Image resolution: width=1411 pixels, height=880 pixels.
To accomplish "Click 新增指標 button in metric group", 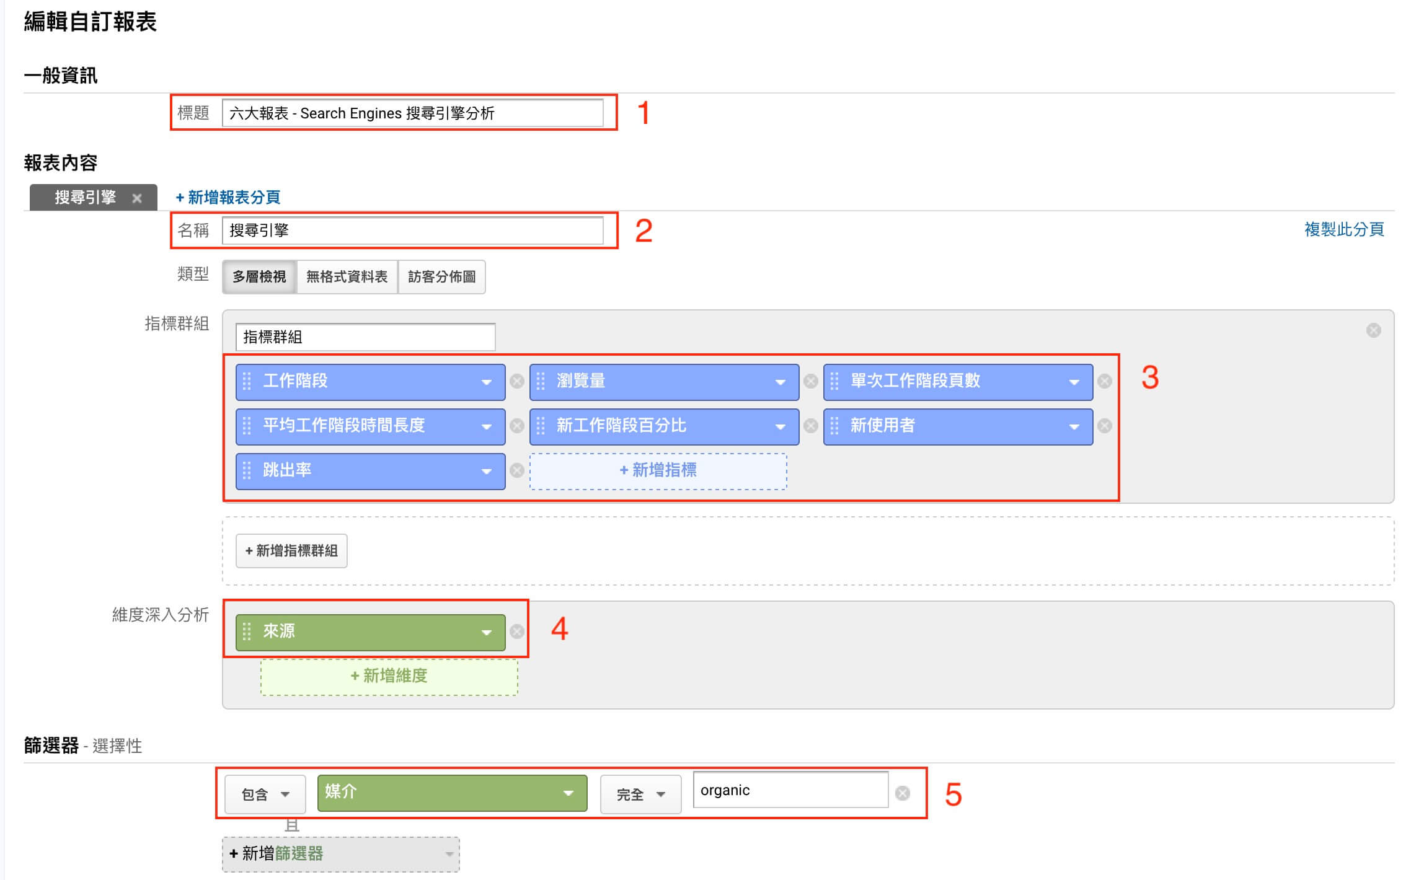I will tap(658, 469).
